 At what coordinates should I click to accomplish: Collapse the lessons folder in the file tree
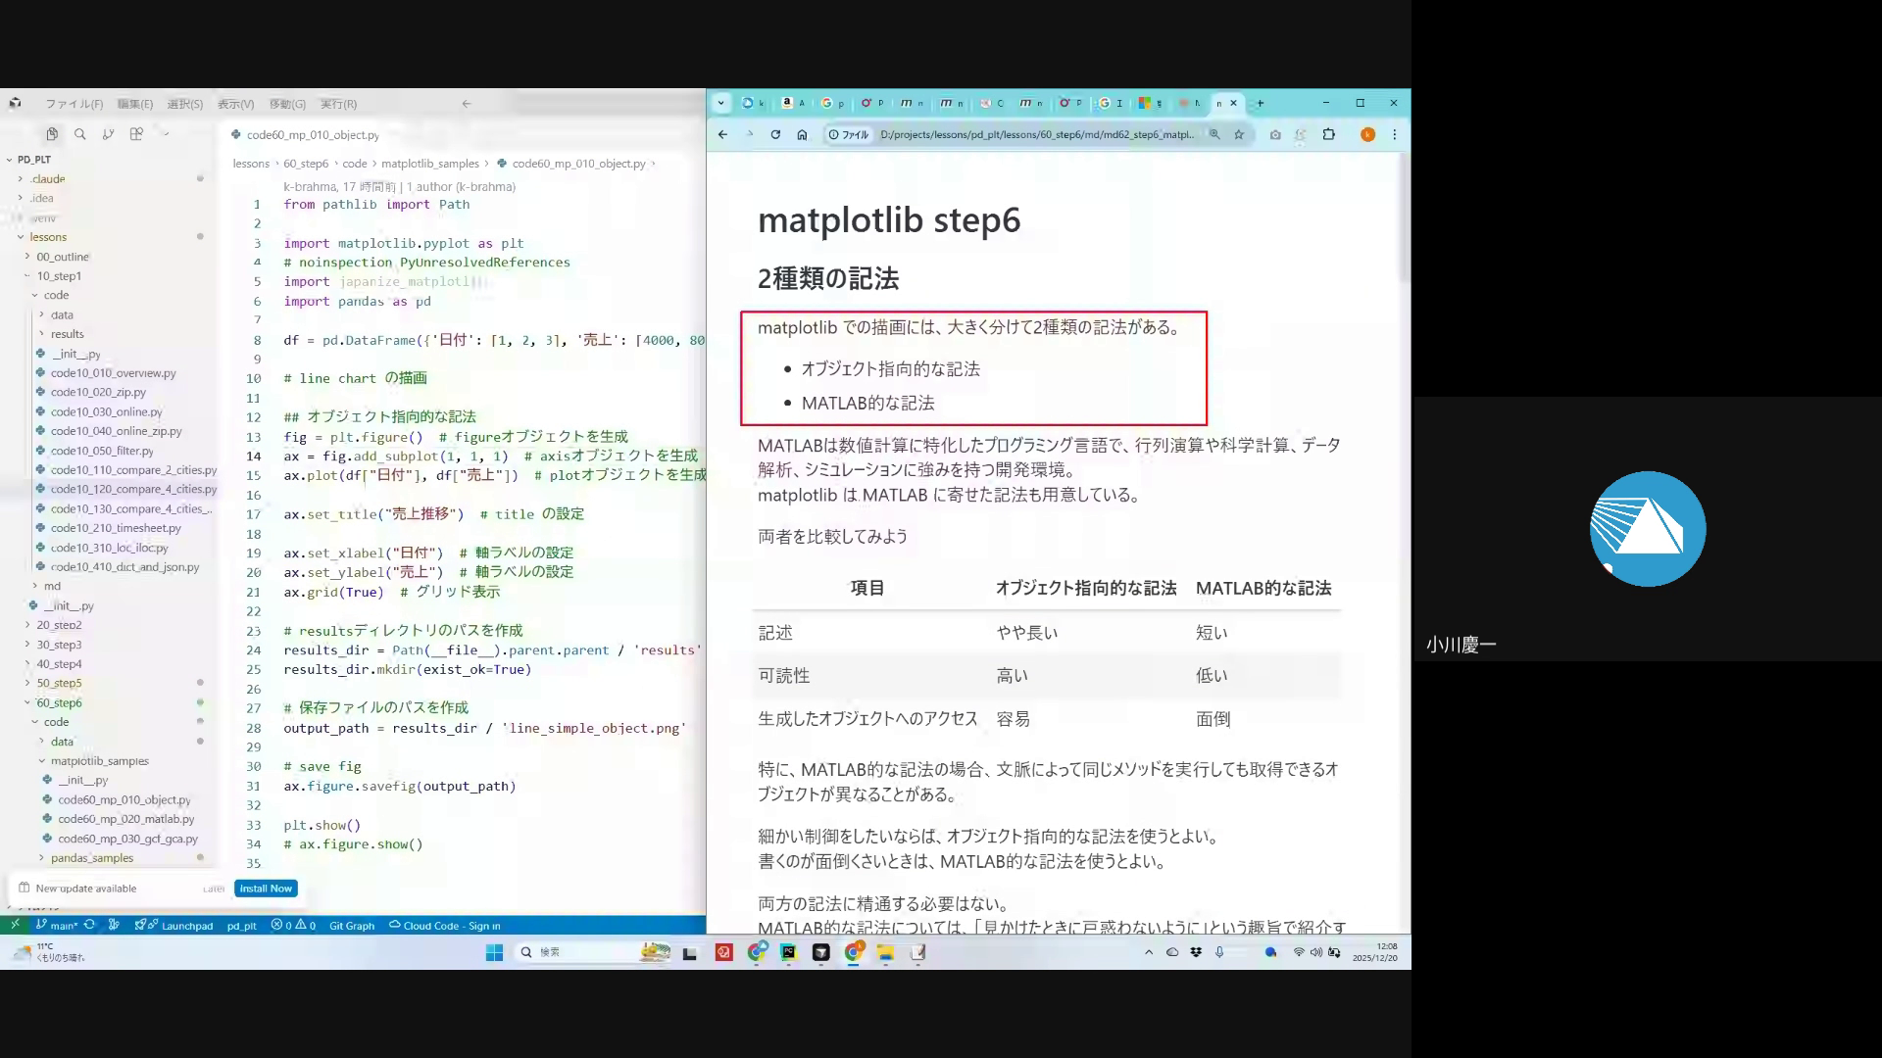pyautogui.click(x=47, y=237)
